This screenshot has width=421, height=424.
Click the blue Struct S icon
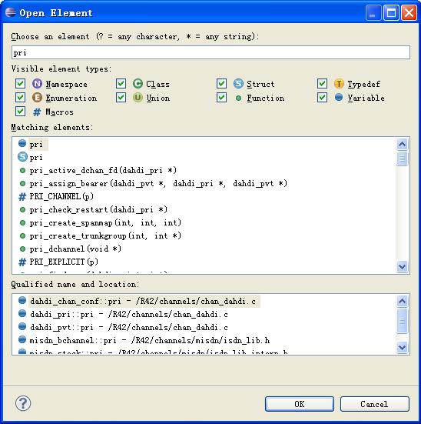[x=238, y=84]
